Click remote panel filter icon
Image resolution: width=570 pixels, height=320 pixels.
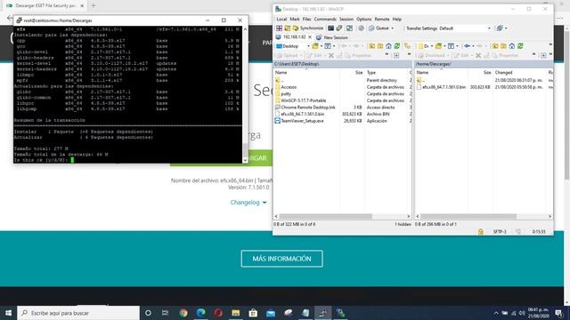coord(451,46)
